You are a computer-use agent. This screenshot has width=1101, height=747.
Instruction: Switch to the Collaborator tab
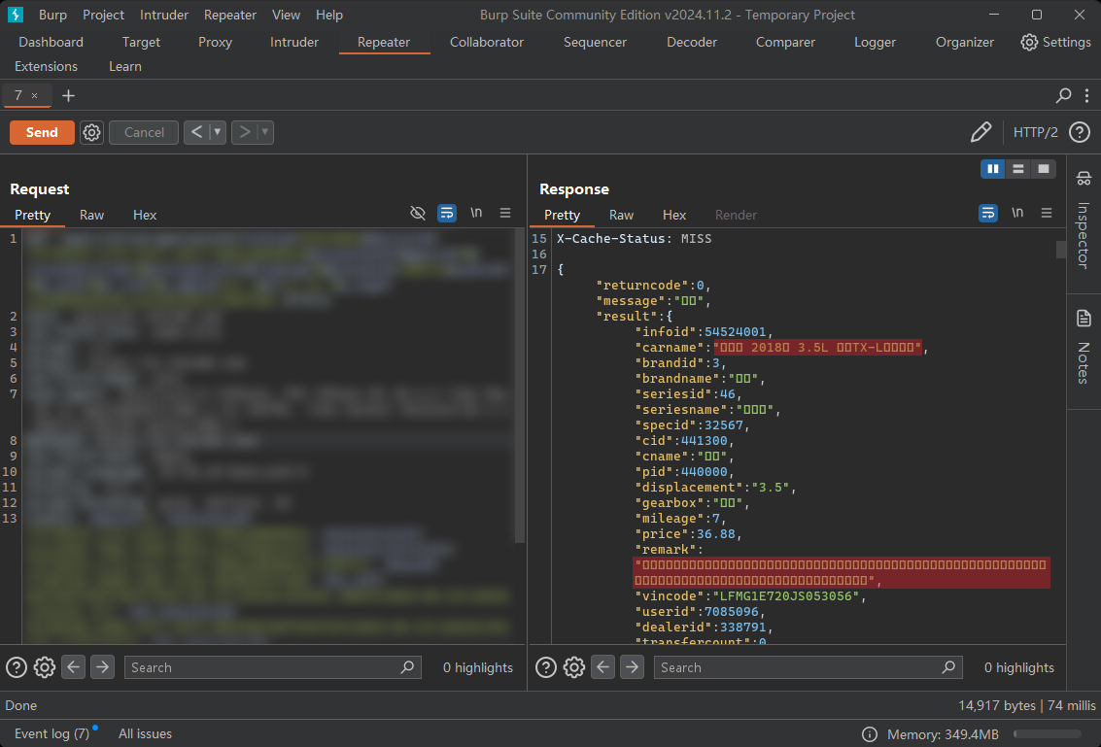pyautogui.click(x=487, y=42)
